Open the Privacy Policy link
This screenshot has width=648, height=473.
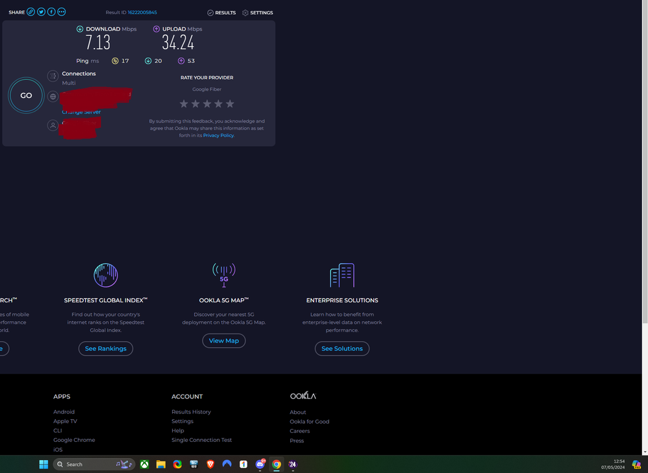tap(218, 136)
